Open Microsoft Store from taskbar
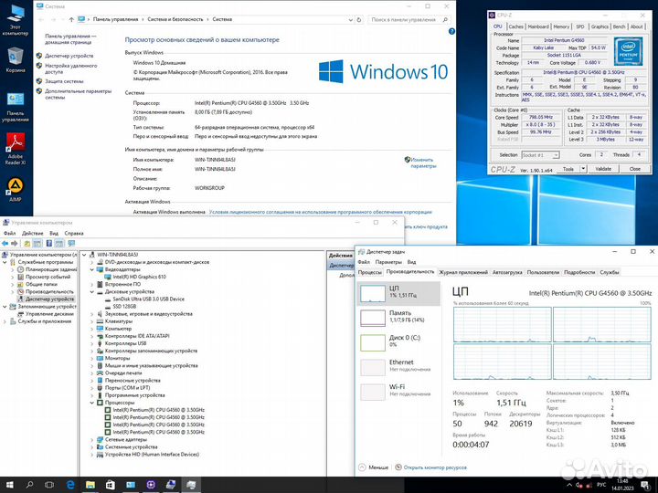This screenshot has height=493, width=658. point(111,485)
